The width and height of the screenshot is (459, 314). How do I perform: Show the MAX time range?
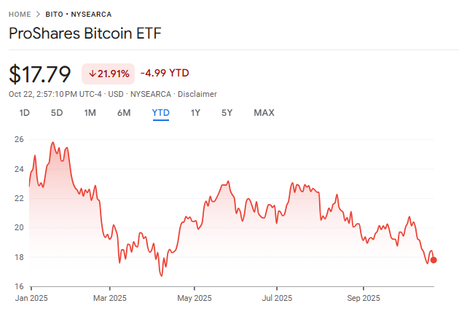click(264, 113)
